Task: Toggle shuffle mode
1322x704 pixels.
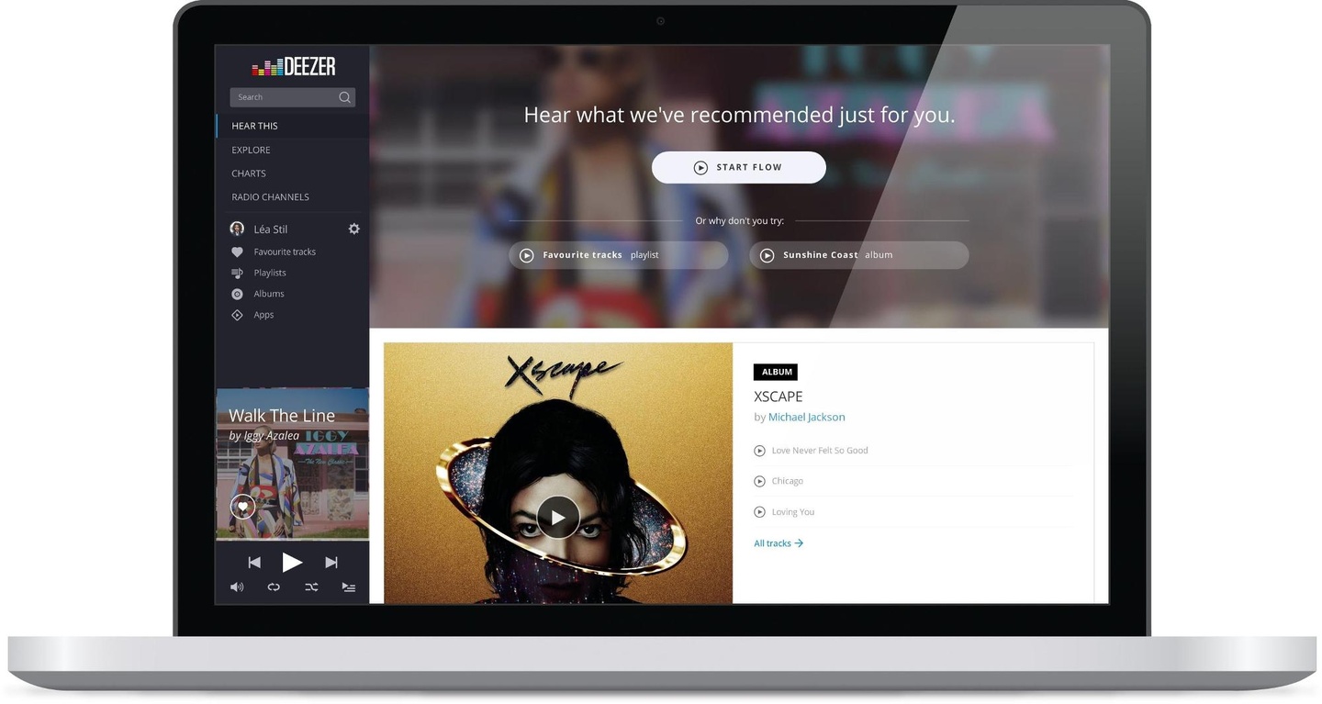Action: (311, 587)
